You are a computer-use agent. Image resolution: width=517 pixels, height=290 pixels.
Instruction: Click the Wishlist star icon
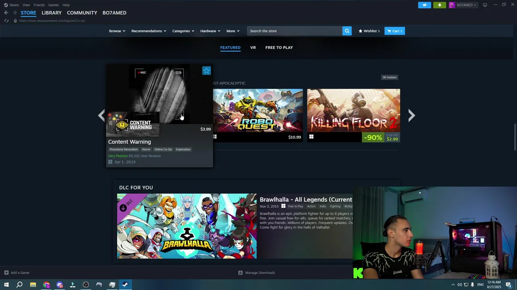361,31
